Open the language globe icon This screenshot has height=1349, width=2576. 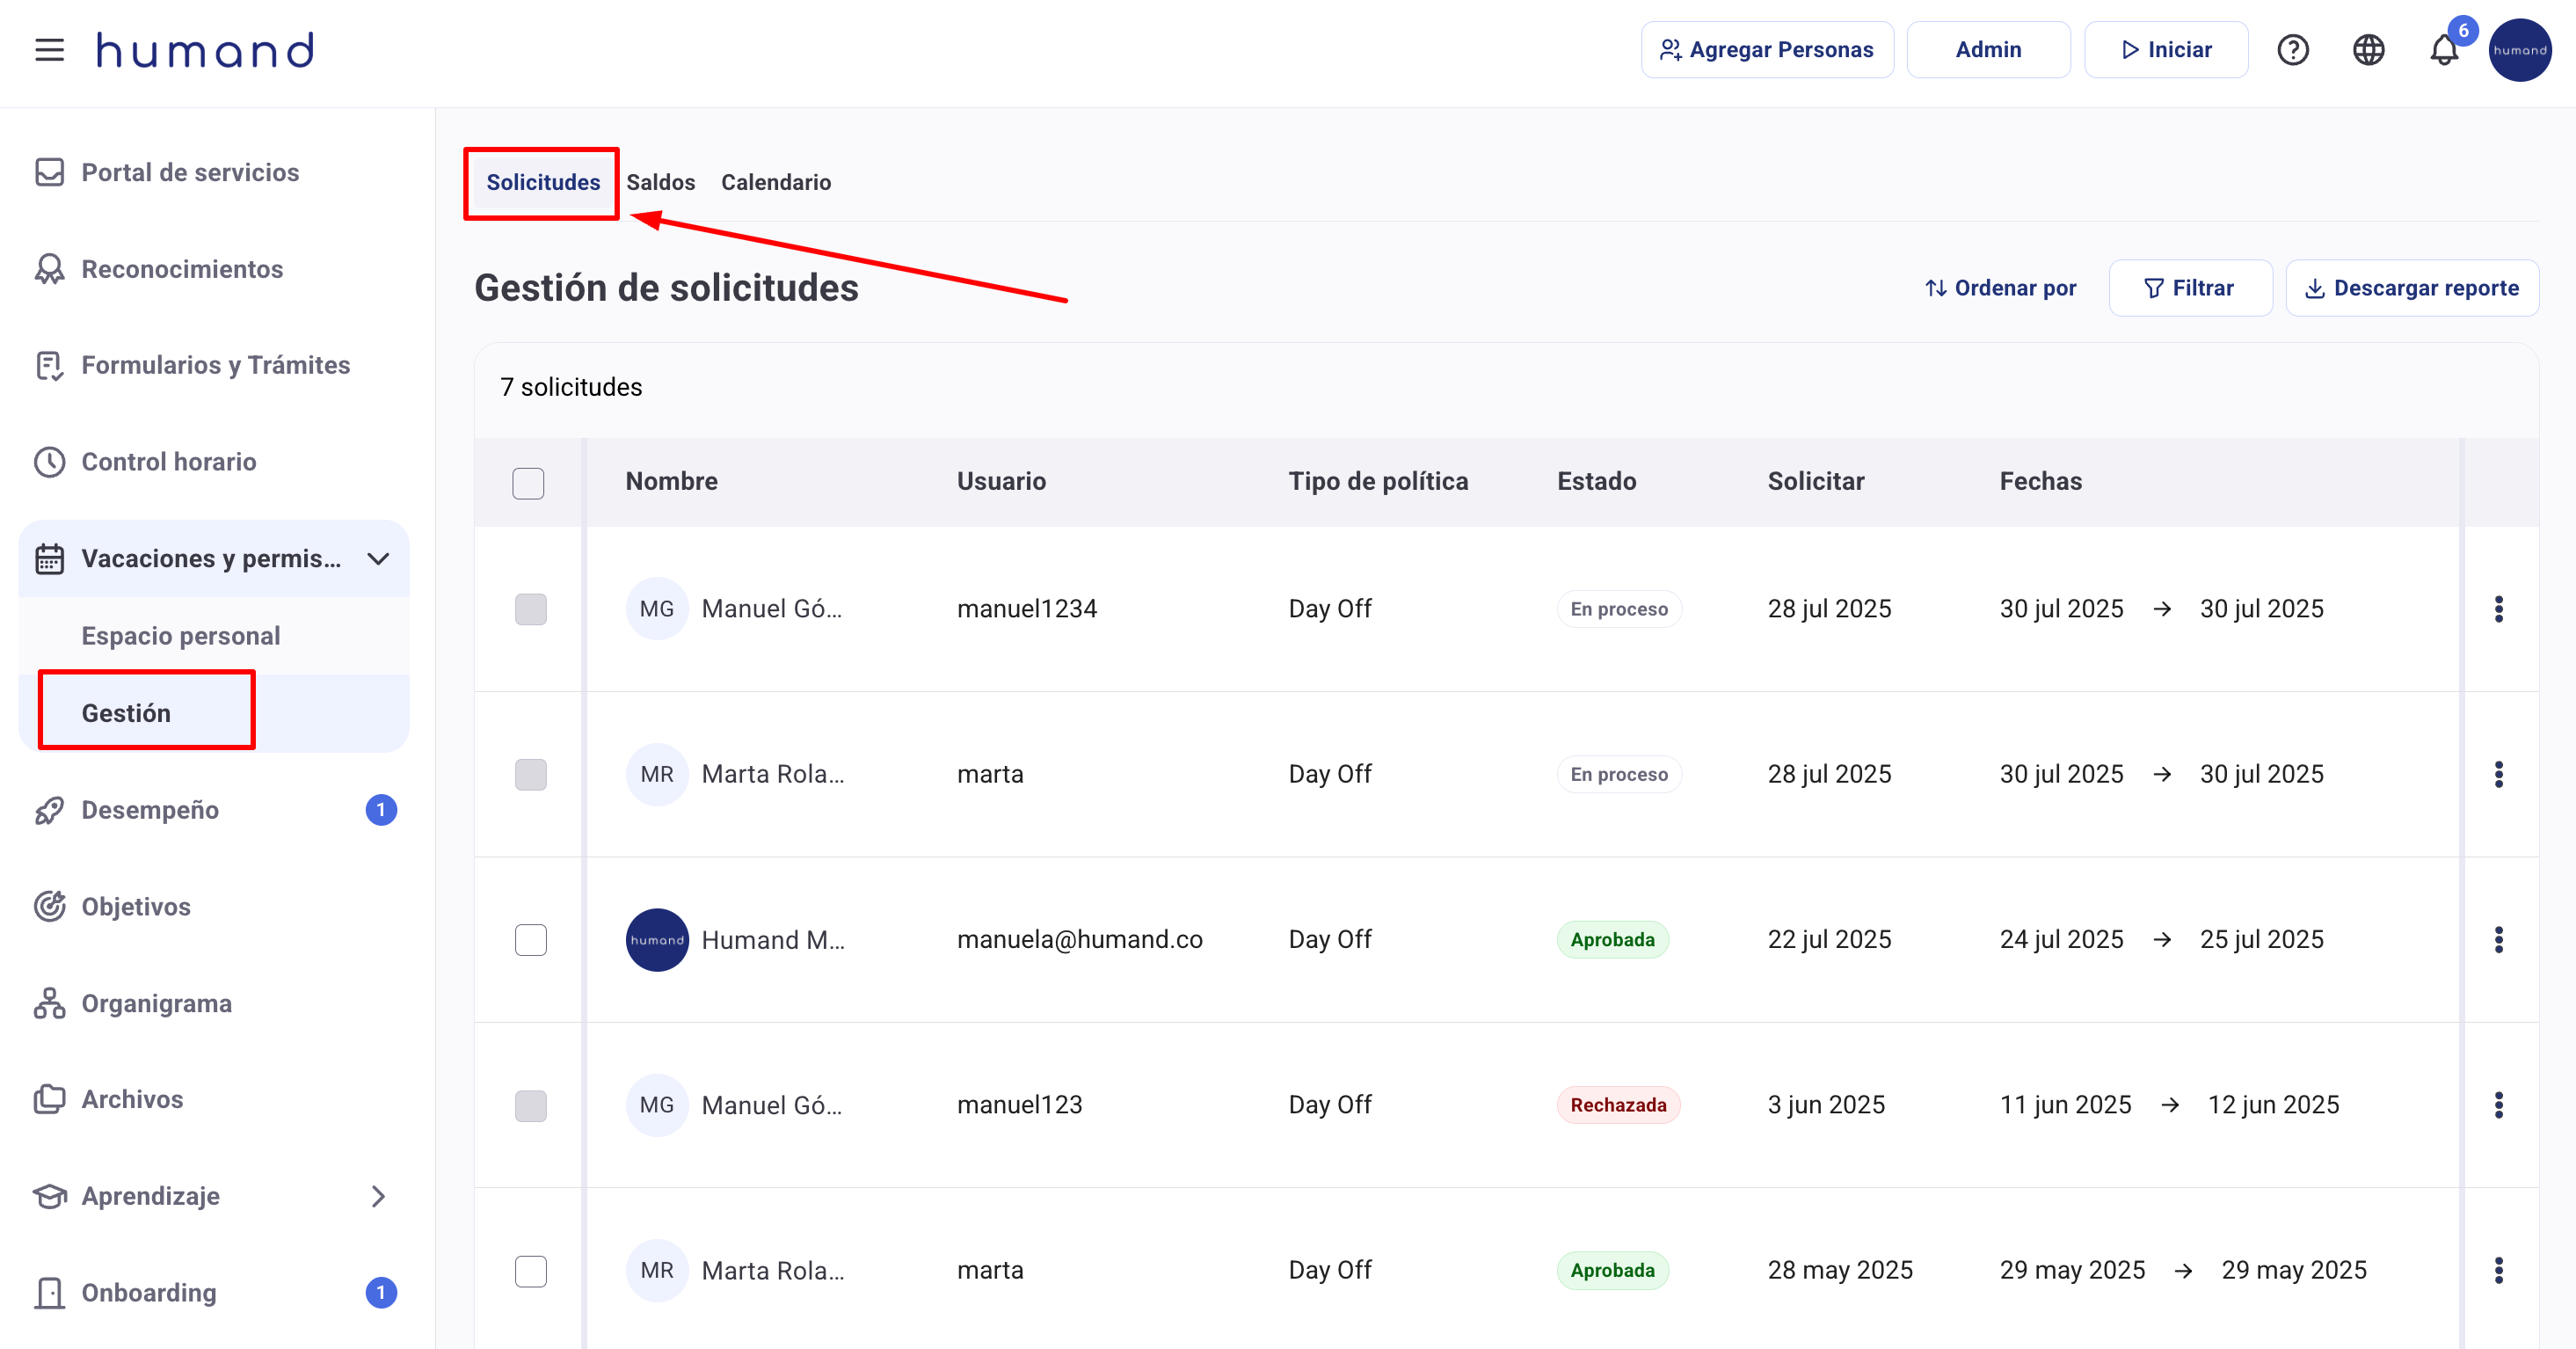pyautogui.click(x=2368, y=50)
